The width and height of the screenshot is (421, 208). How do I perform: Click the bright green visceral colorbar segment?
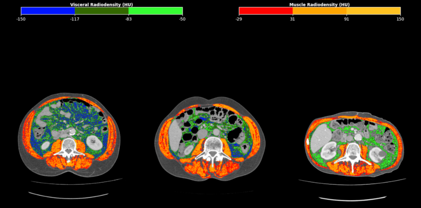155,11
